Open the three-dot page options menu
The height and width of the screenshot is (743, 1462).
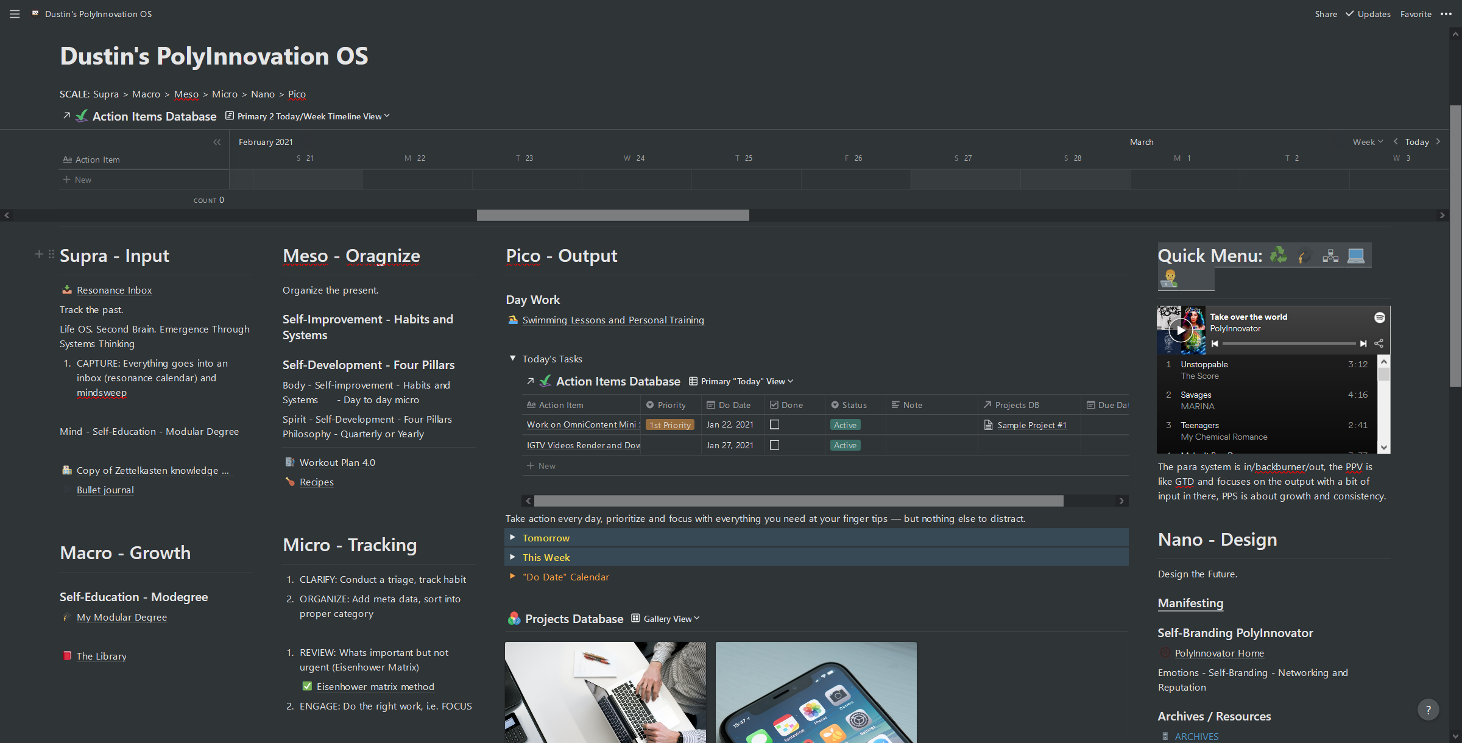[x=1446, y=14]
